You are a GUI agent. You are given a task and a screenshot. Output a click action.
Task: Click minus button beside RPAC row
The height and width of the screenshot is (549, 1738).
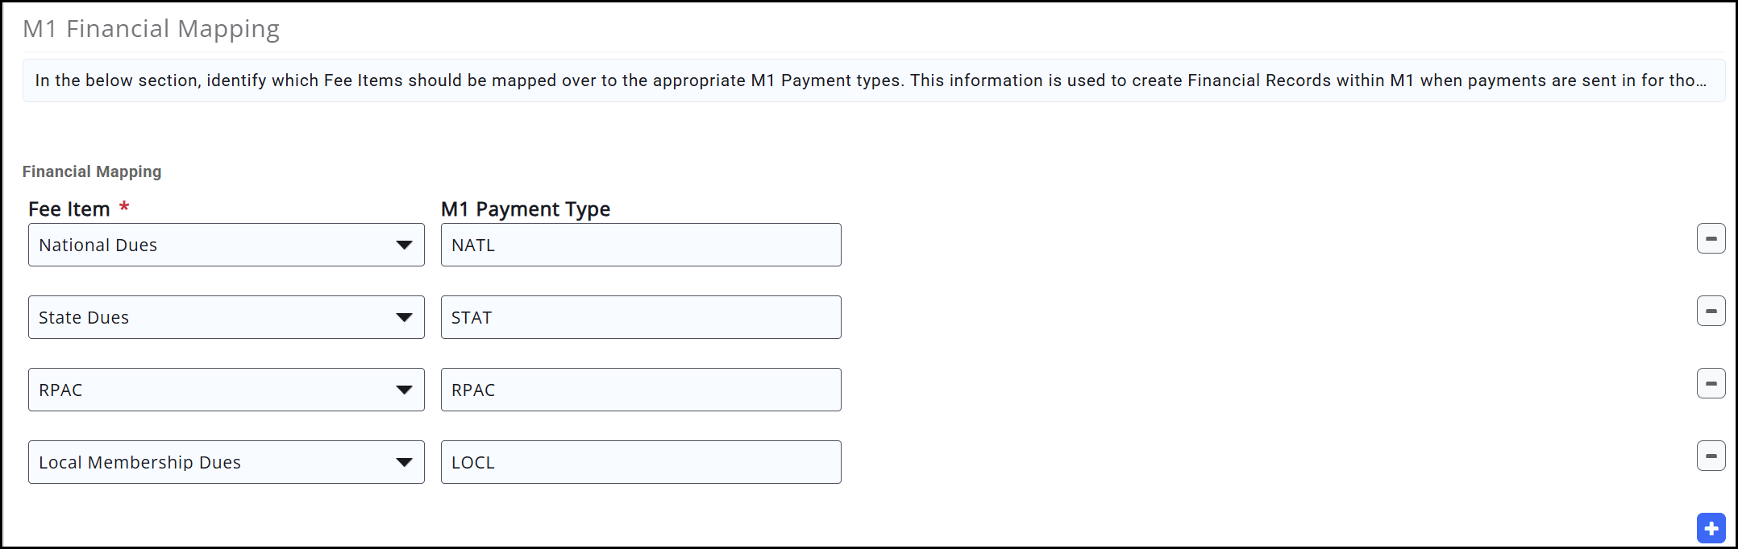1711,384
